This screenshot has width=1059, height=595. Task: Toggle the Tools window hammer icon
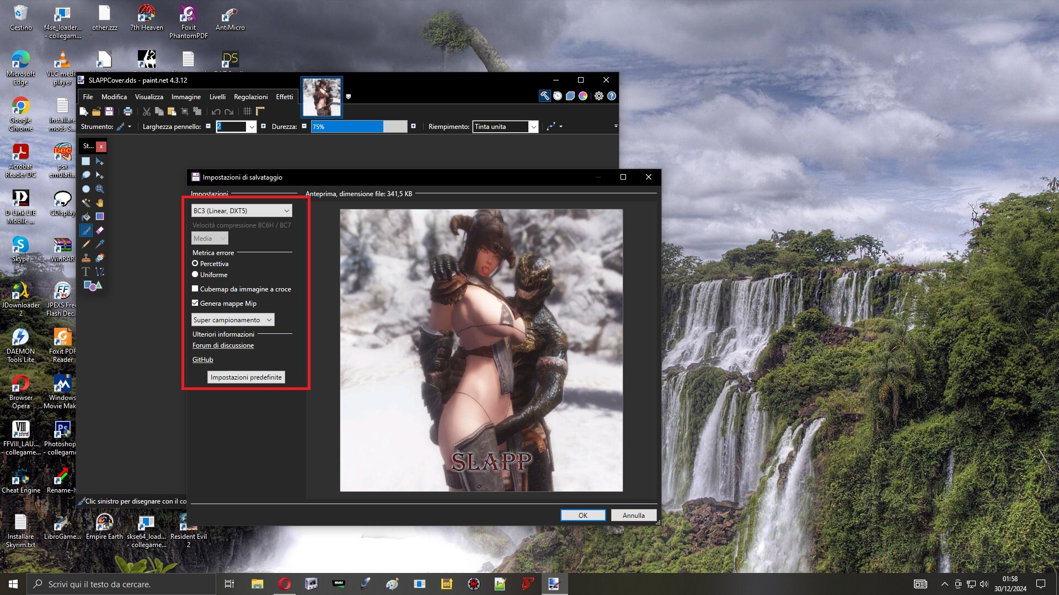544,96
